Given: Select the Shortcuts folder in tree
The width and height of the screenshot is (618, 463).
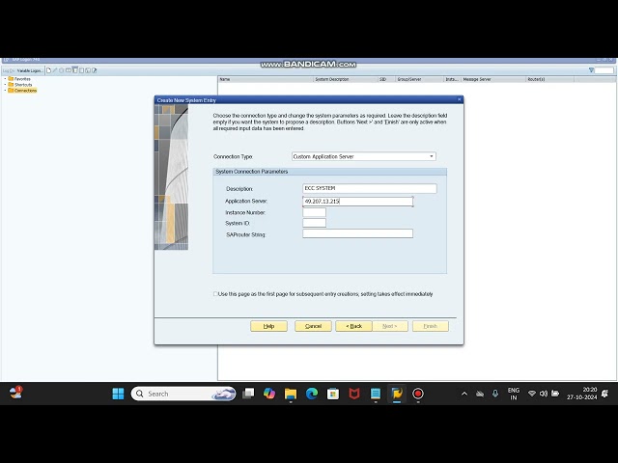Looking at the screenshot, I should 20,85.
